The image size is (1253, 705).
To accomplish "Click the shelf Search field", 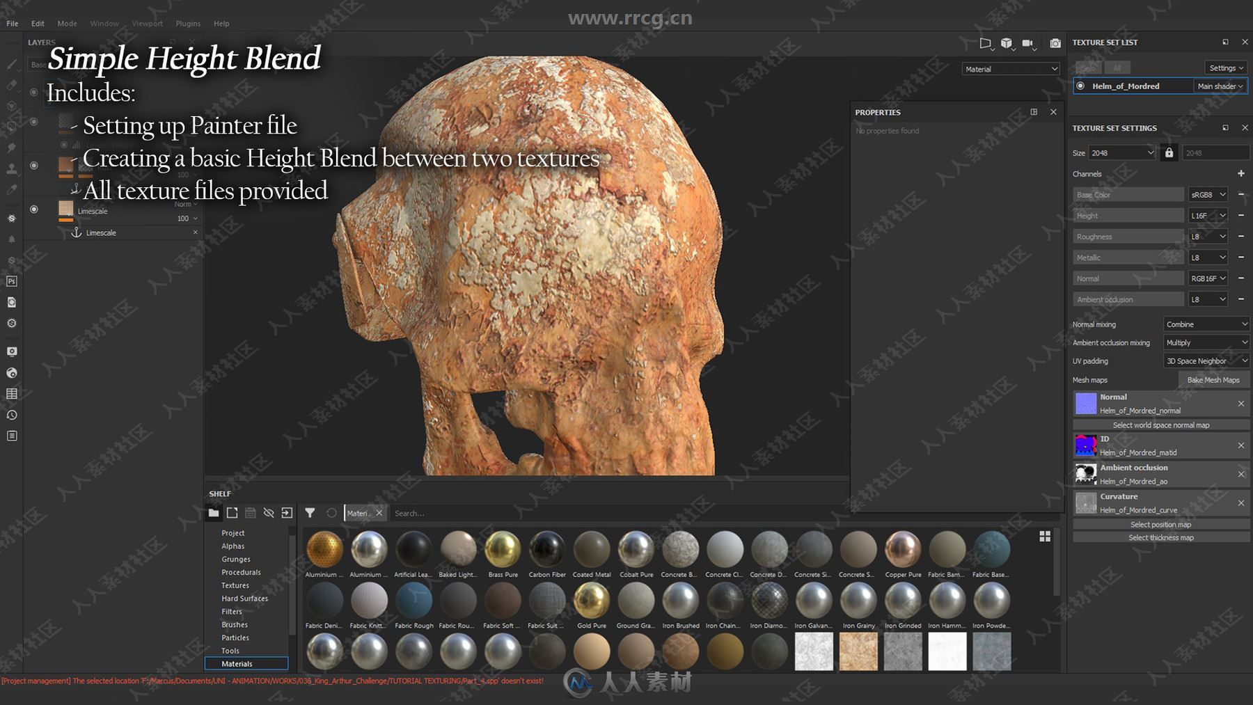I will pyautogui.click(x=723, y=514).
